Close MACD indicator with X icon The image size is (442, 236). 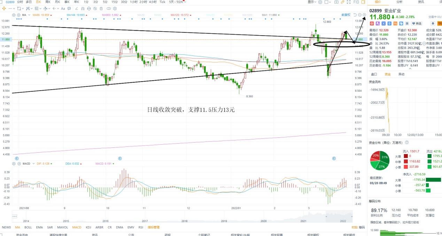[x=19, y=163]
